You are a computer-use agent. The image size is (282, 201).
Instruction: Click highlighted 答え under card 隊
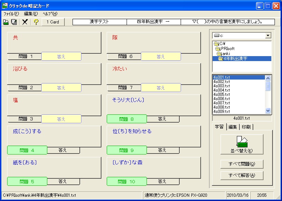pyautogui.click(x=161, y=56)
